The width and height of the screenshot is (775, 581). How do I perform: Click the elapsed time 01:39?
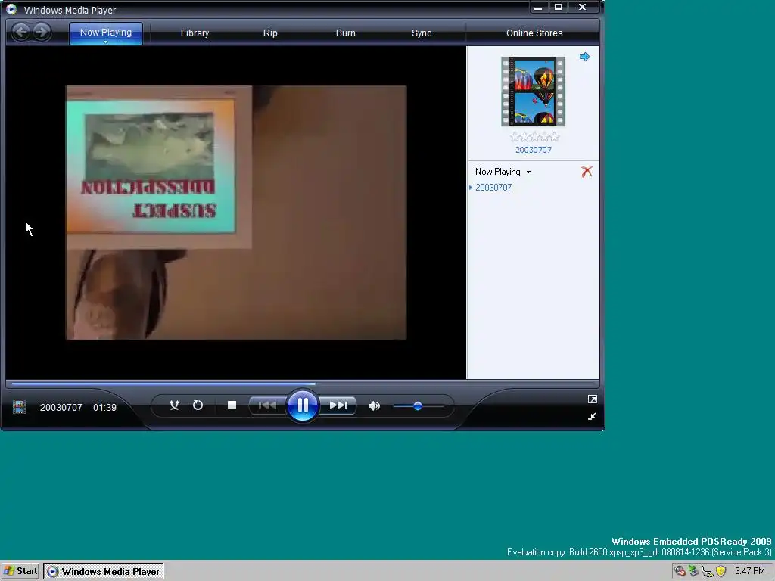pyautogui.click(x=104, y=408)
